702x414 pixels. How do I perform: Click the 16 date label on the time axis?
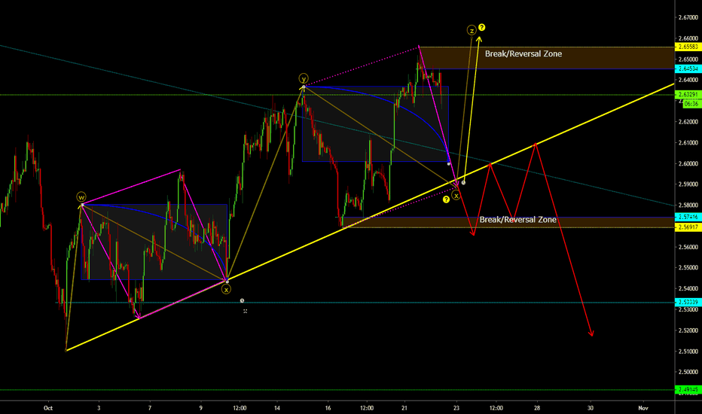coord(328,408)
